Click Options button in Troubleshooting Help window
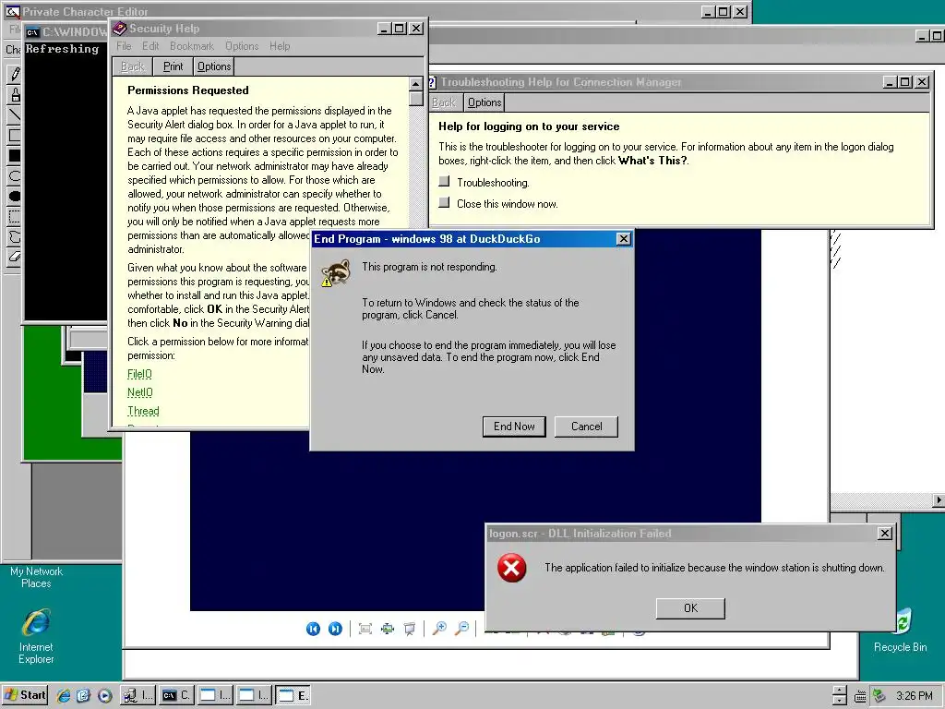 pyautogui.click(x=484, y=102)
